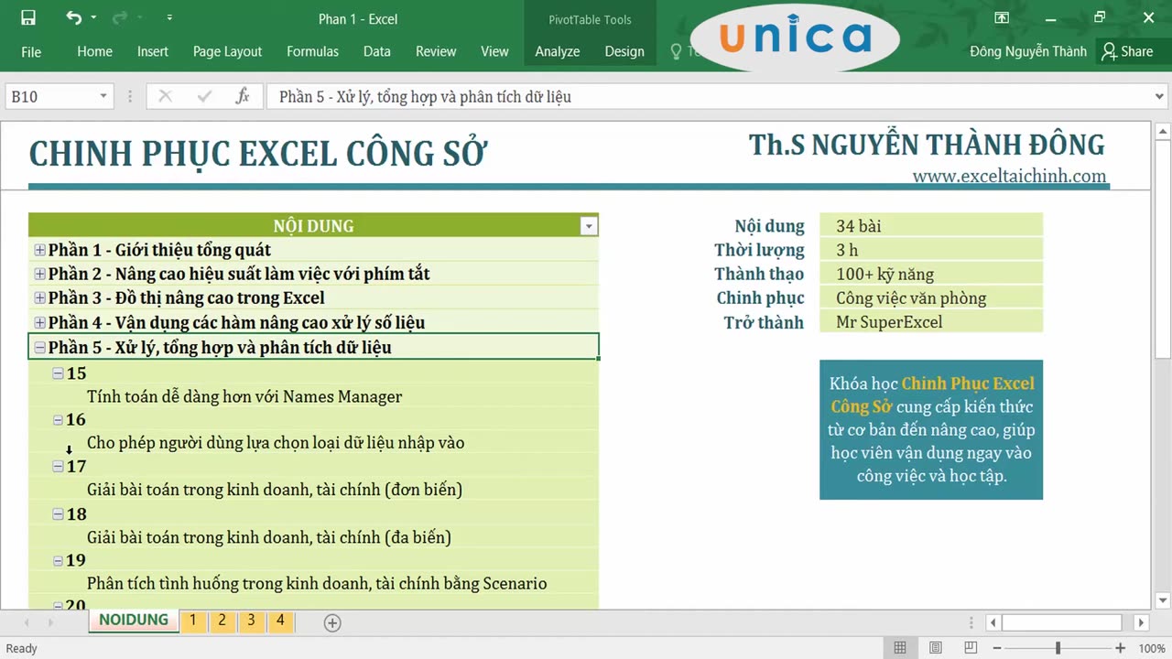Click the 100% zoom level
Screen dimensions: 1172x659
coord(1152,648)
